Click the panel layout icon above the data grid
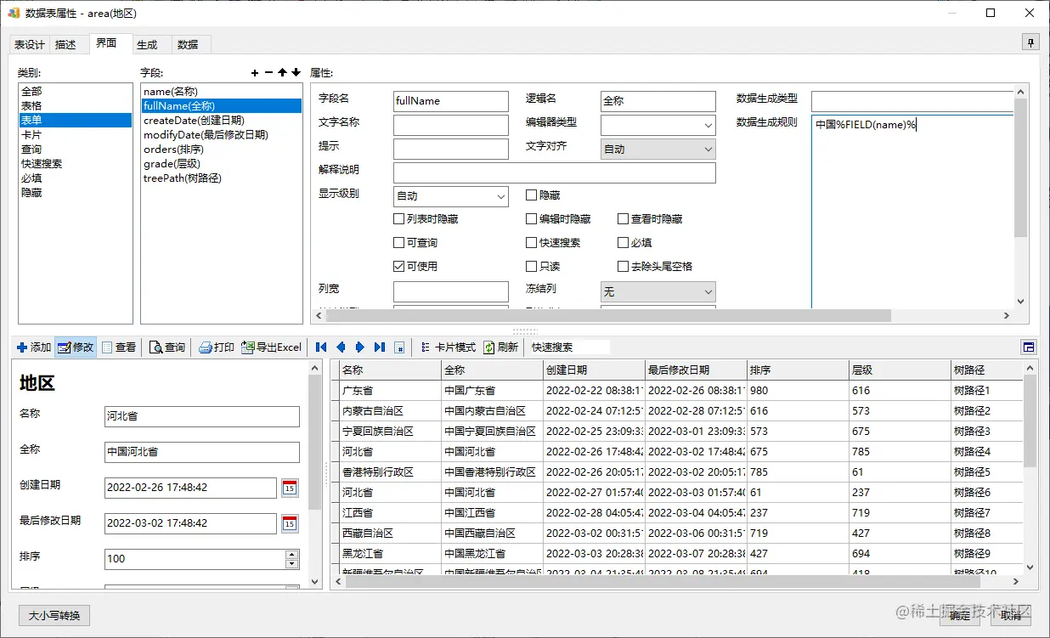 (x=1029, y=347)
